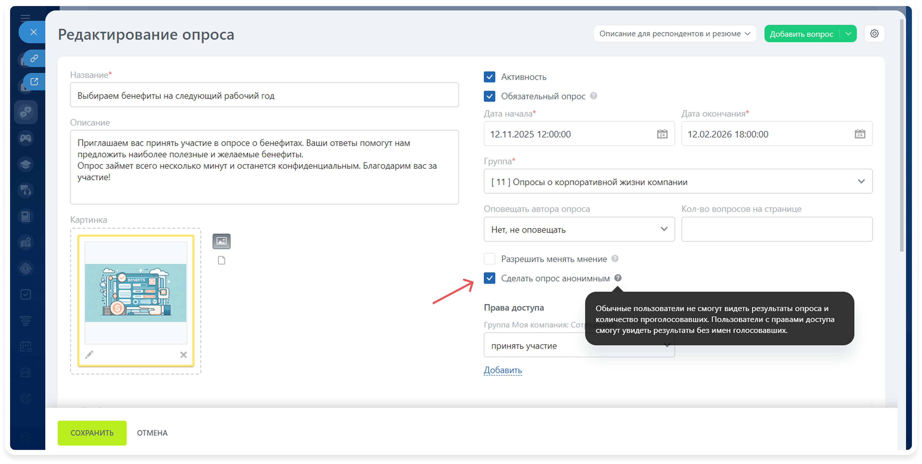922x464 pixels.
Task: Click the file document icon under image icon
Action: click(221, 260)
